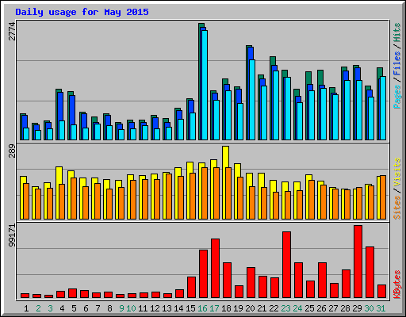This screenshot has width=406, height=317.
Task: Click day label 28 on the x-axis
Action: tap(345, 308)
